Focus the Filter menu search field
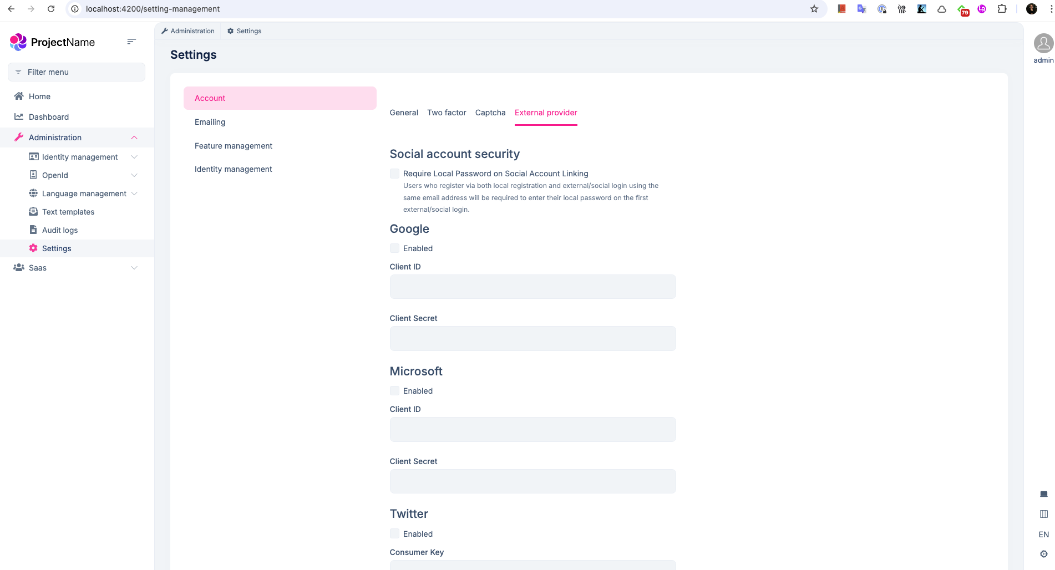This screenshot has width=1055, height=570. (77, 72)
